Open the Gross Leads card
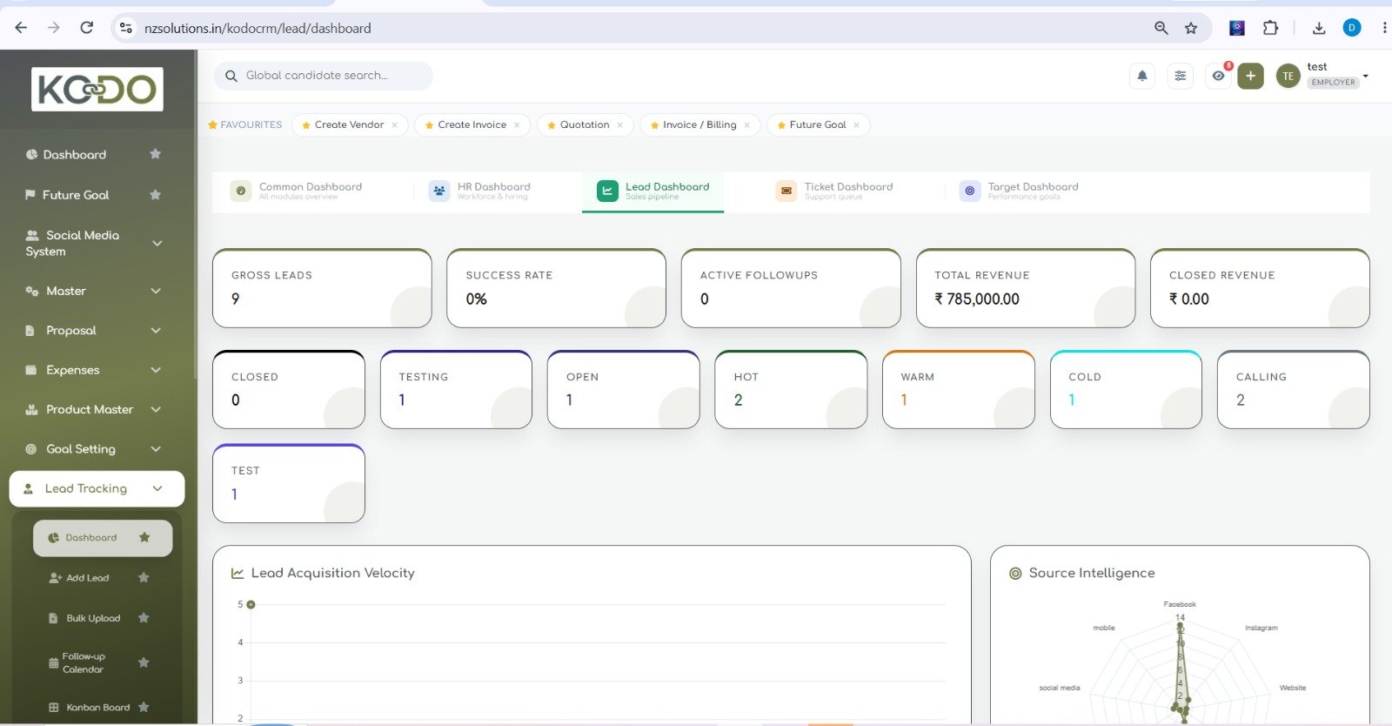The height and width of the screenshot is (726, 1392). 322,288
